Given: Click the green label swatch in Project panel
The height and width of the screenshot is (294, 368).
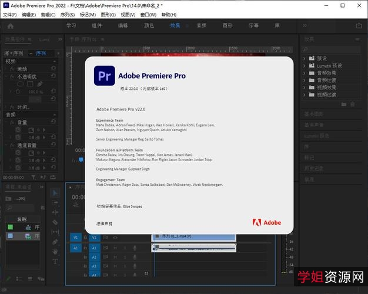Looking at the screenshot, I should coord(11,227).
